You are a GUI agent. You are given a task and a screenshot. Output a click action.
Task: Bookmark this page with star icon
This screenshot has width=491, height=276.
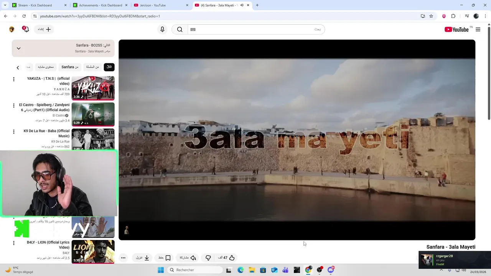click(x=431, y=16)
